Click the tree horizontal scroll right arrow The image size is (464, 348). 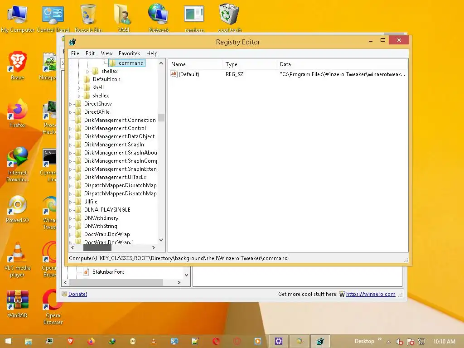click(x=153, y=248)
